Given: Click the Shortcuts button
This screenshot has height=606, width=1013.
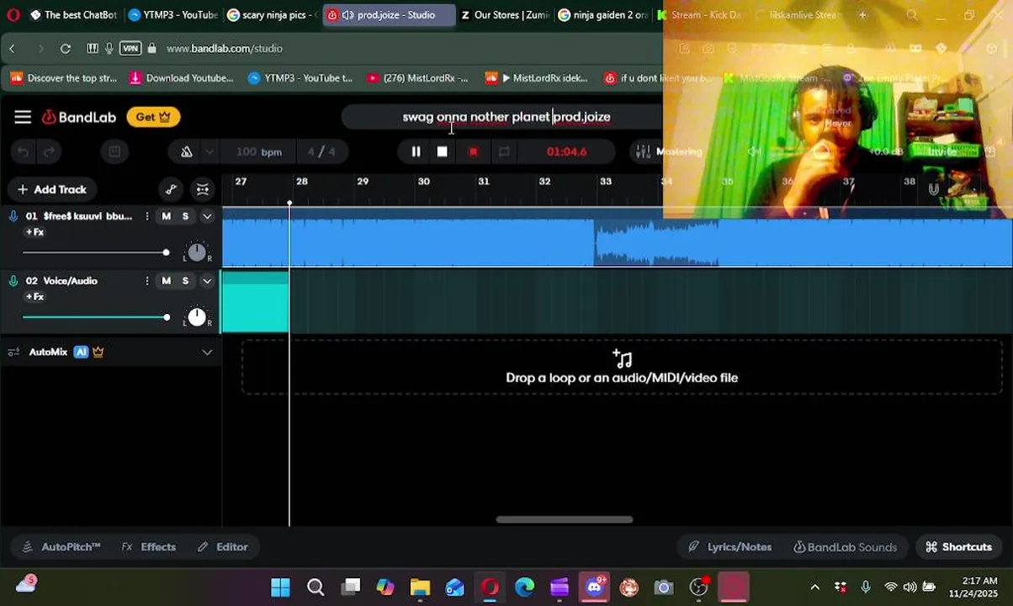Looking at the screenshot, I should 959,547.
